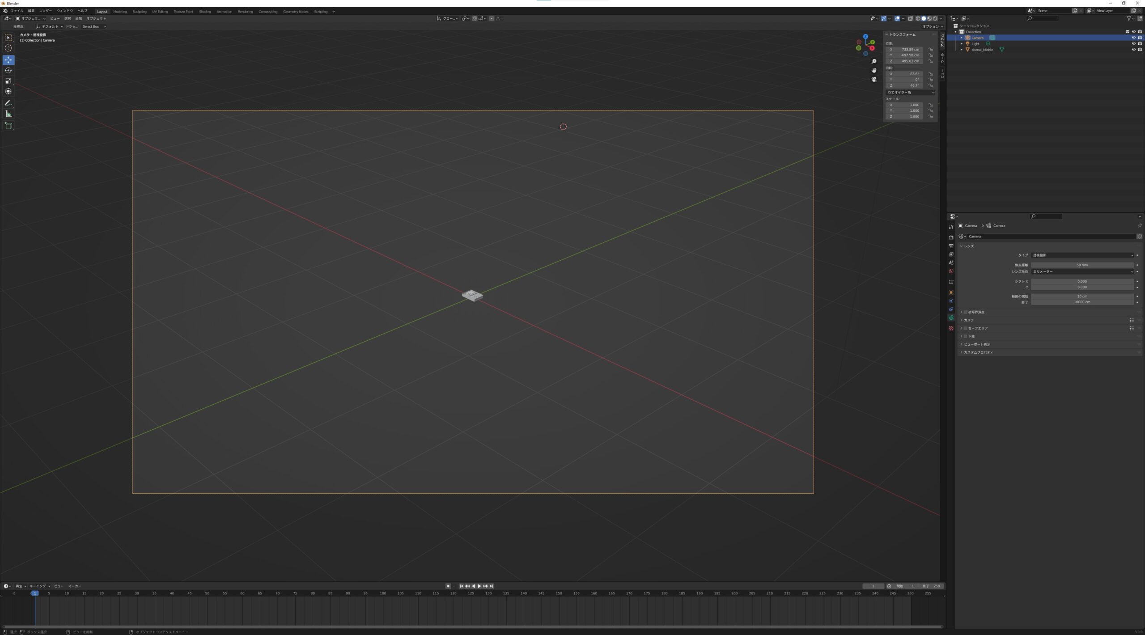
Task: Hide the Light object in viewport
Action: (x=1133, y=44)
